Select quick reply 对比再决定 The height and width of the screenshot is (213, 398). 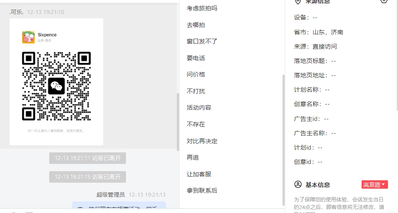[x=202, y=141]
